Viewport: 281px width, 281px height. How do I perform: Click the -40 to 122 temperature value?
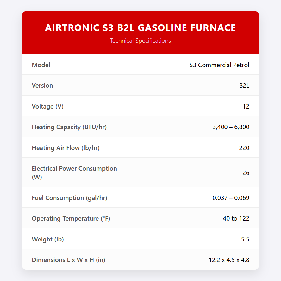click(235, 219)
